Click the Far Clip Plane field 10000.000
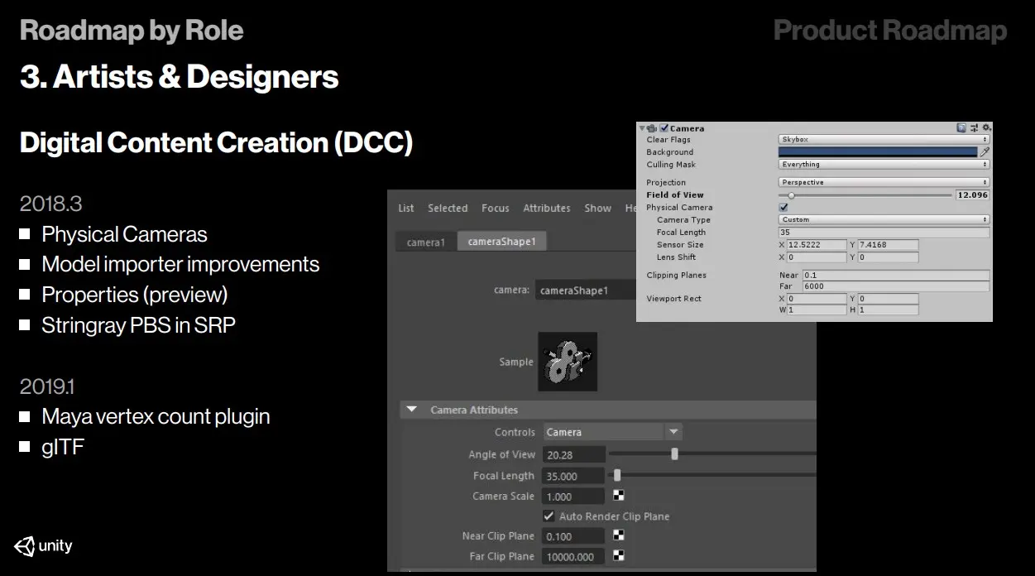 click(x=573, y=557)
